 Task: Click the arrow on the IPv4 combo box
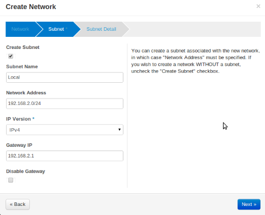pyautogui.click(x=119, y=130)
